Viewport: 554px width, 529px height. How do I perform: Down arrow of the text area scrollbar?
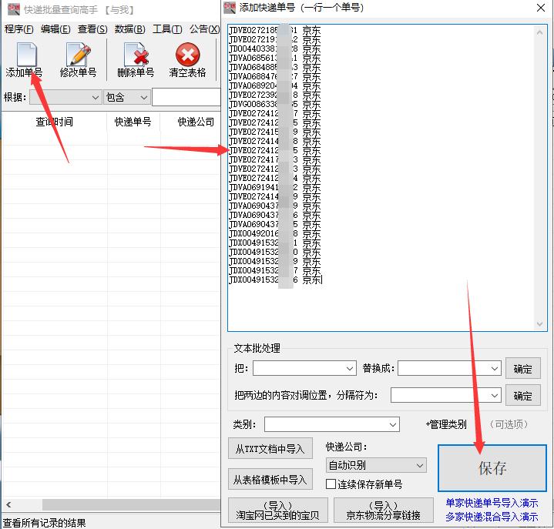[x=539, y=323]
